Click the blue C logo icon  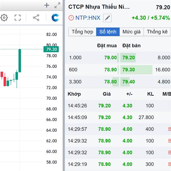point(55,18)
